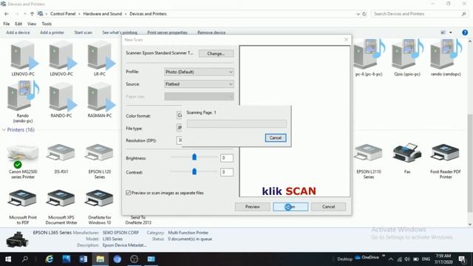The width and height of the screenshot is (473, 266).
Task: Select the RANDO-PC device icon
Action: tap(61, 100)
